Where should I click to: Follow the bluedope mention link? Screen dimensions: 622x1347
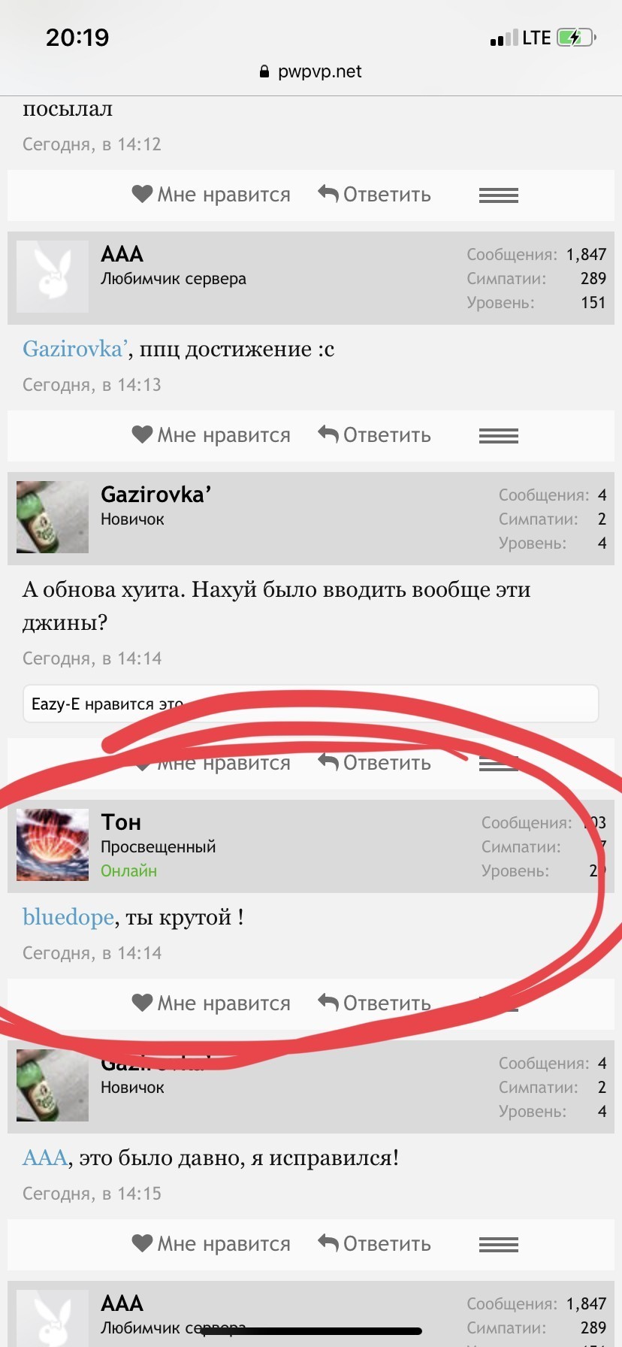pyautogui.click(x=68, y=917)
